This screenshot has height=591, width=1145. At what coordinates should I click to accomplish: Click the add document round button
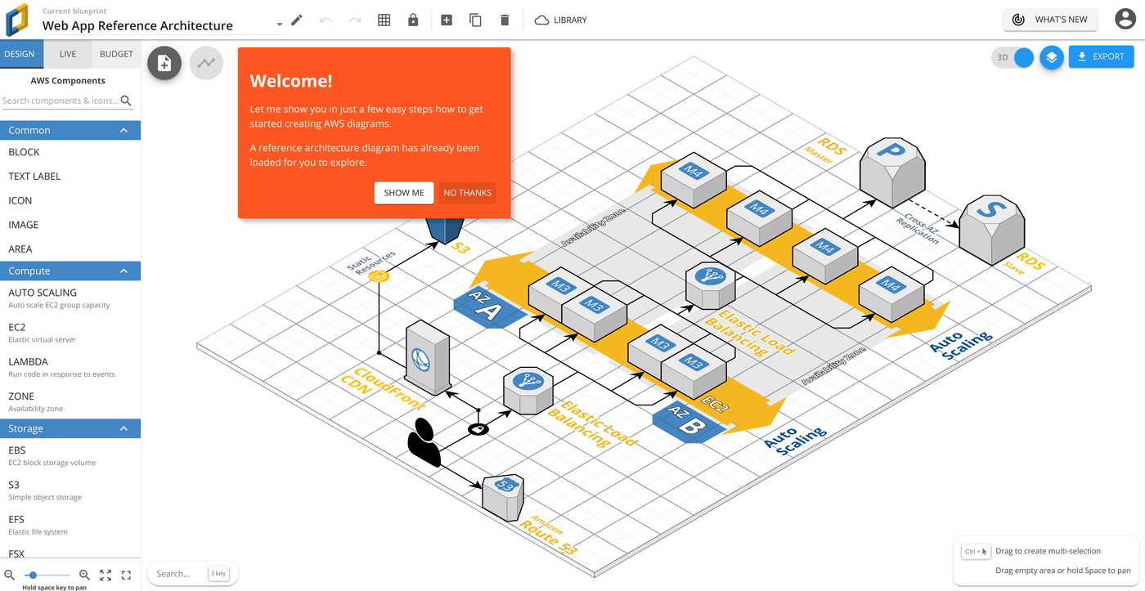(x=164, y=63)
